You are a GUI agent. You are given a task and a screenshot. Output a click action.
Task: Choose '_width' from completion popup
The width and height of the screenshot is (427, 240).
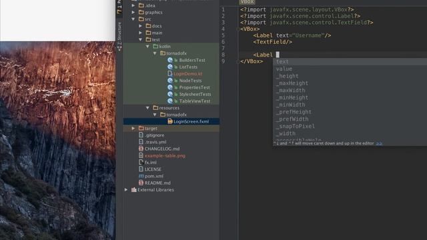click(x=350, y=133)
